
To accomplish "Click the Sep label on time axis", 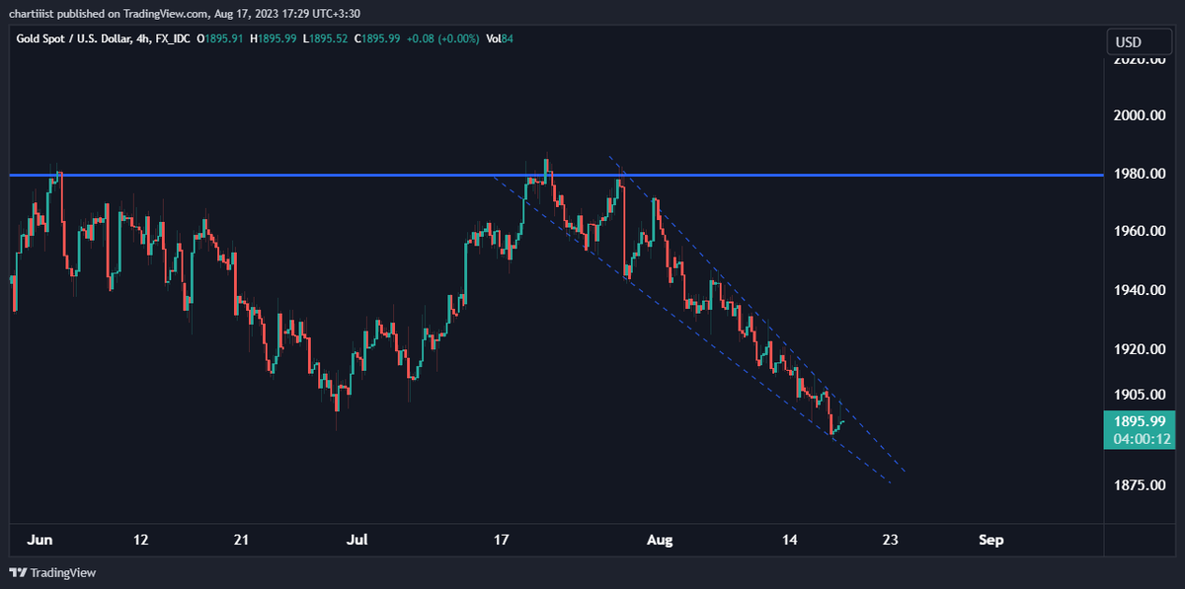I will coord(991,540).
